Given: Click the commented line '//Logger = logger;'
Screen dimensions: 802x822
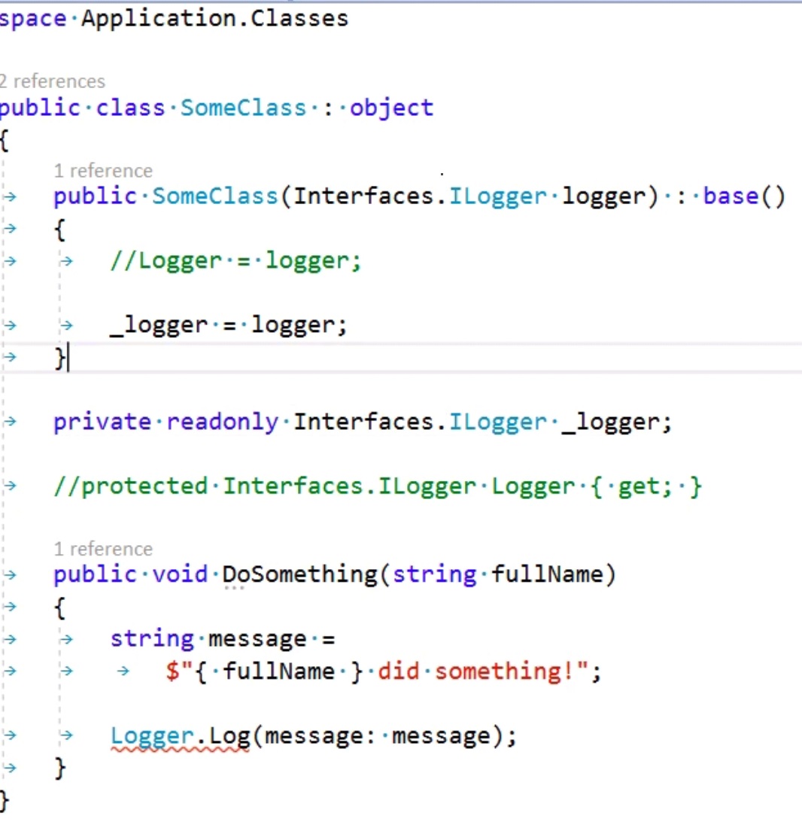Looking at the screenshot, I should (x=235, y=261).
